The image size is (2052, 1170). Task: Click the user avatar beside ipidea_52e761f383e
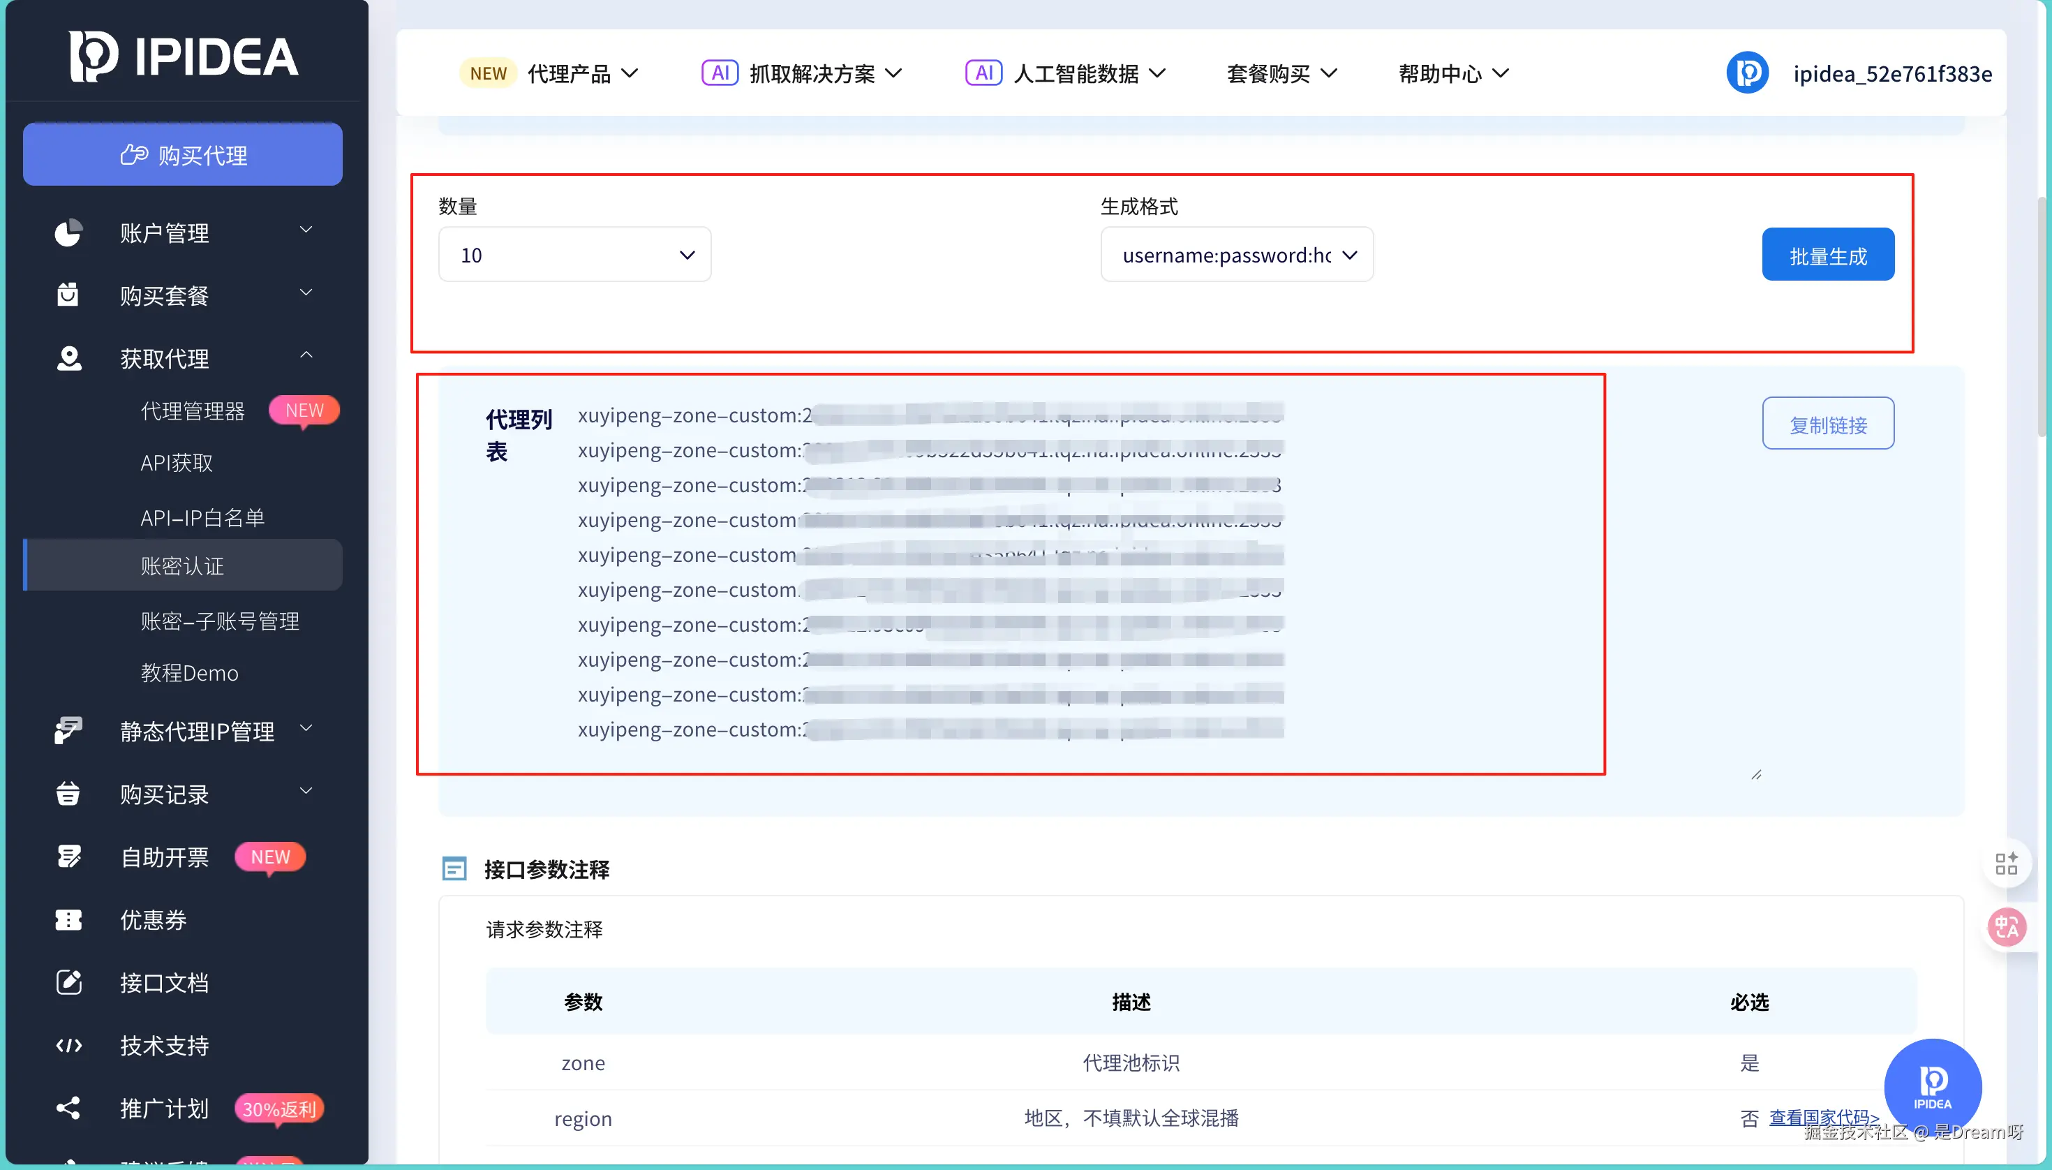pos(1748,73)
